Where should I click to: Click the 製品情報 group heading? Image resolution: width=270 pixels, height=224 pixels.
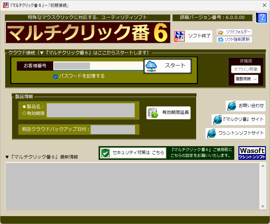24,97
